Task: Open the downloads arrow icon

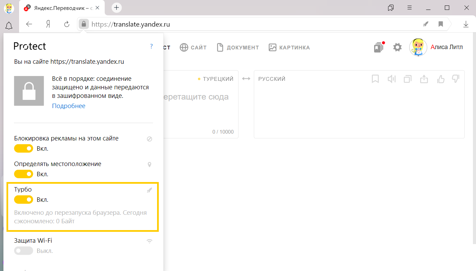Action: pos(466,24)
